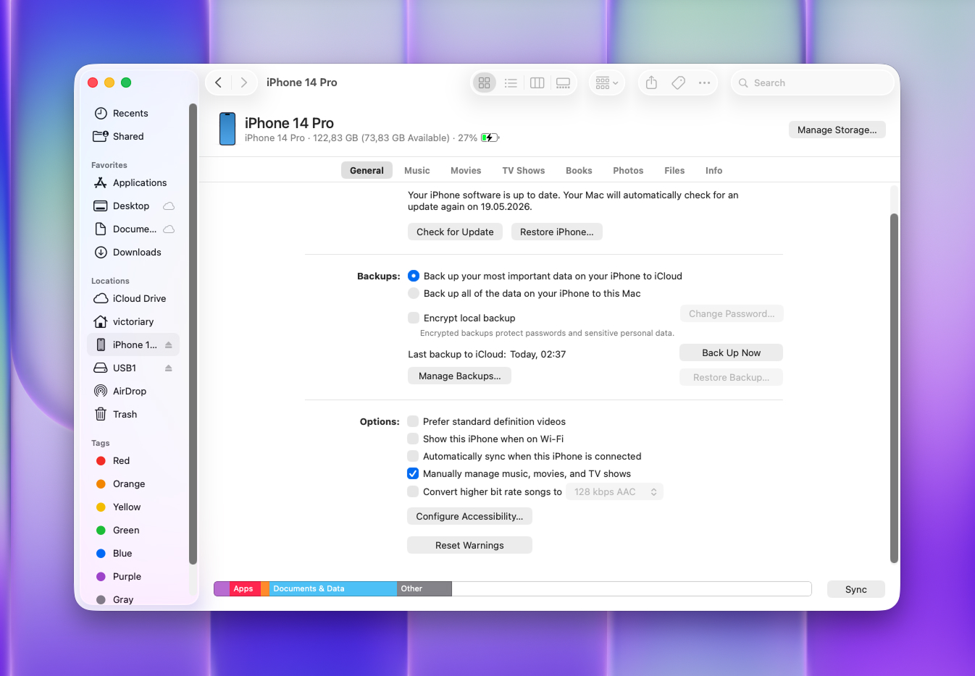The width and height of the screenshot is (975, 676).
Task: Switch to list view
Action: tap(511, 83)
